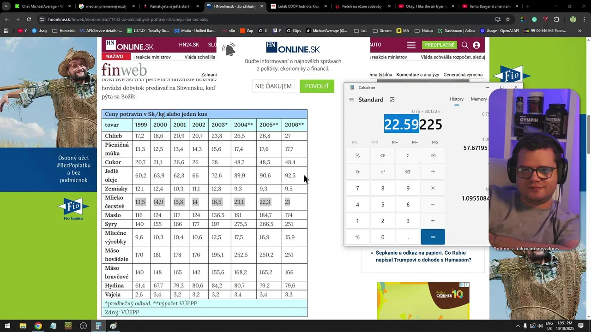Open the Windows Start menu
Image resolution: width=591 pixels, height=332 pixels.
(x=7, y=326)
